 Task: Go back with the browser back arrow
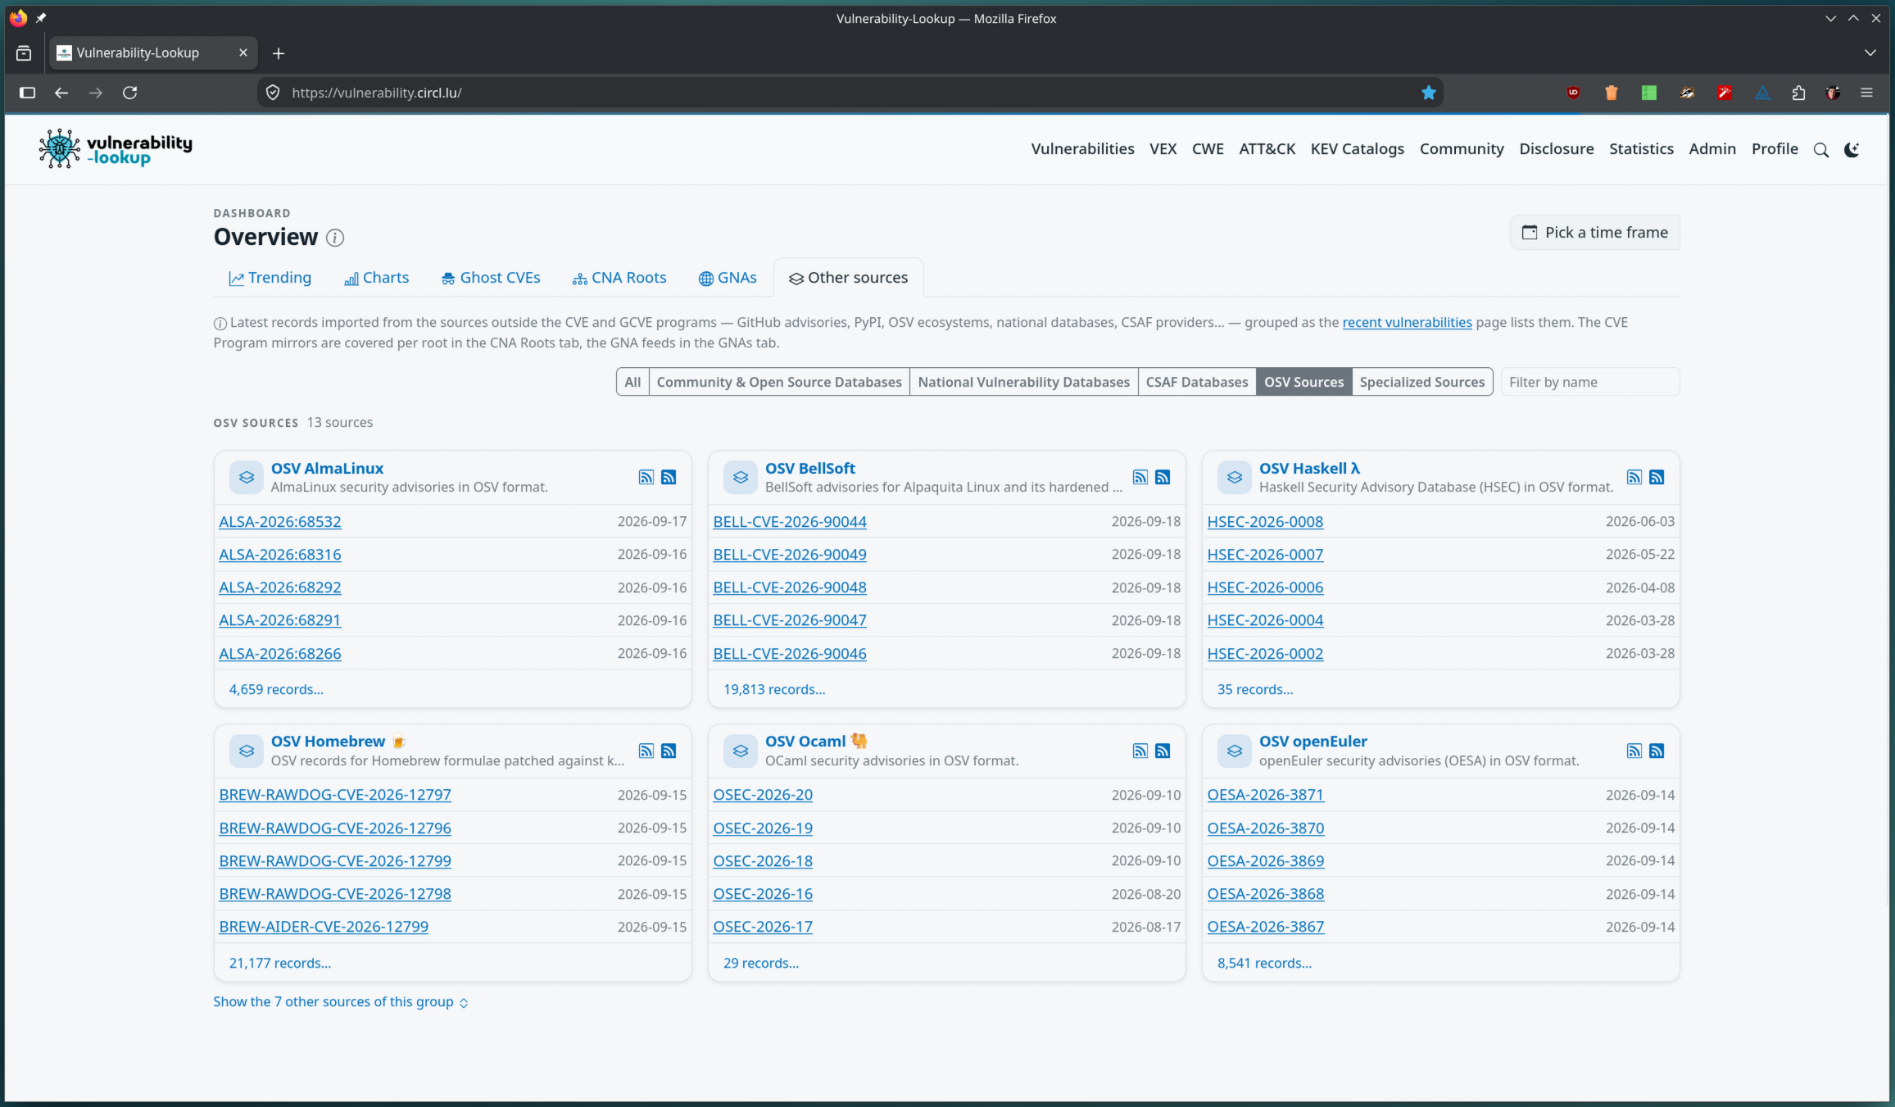[x=61, y=93]
